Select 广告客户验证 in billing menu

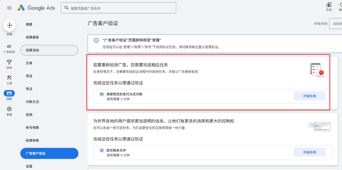[x=49, y=154]
